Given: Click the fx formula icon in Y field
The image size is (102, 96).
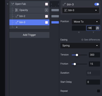Looking at the screenshot, I should (97, 28).
